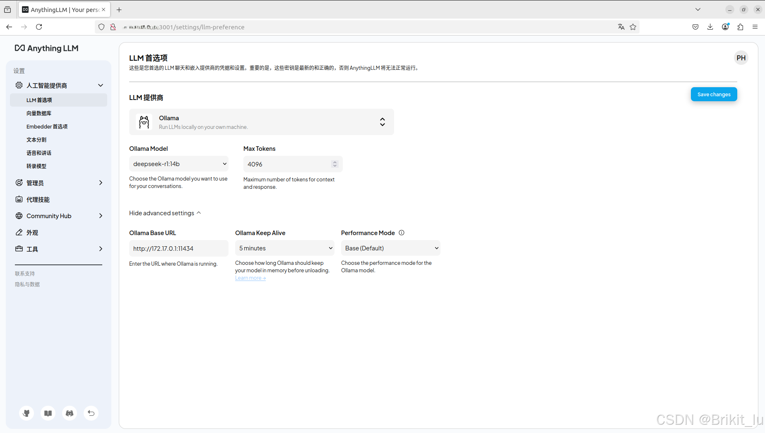Click the insecure connection lock icon
The height and width of the screenshot is (433, 765).
tap(113, 27)
